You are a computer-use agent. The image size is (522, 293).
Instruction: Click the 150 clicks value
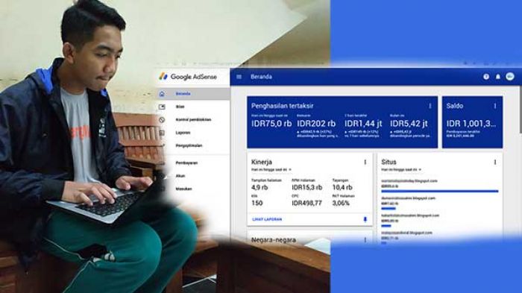pyautogui.click(x=257, y=203)
